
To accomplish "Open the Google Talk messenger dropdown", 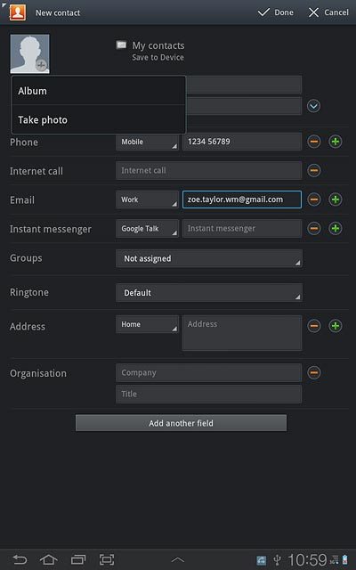I will (147, 229).
